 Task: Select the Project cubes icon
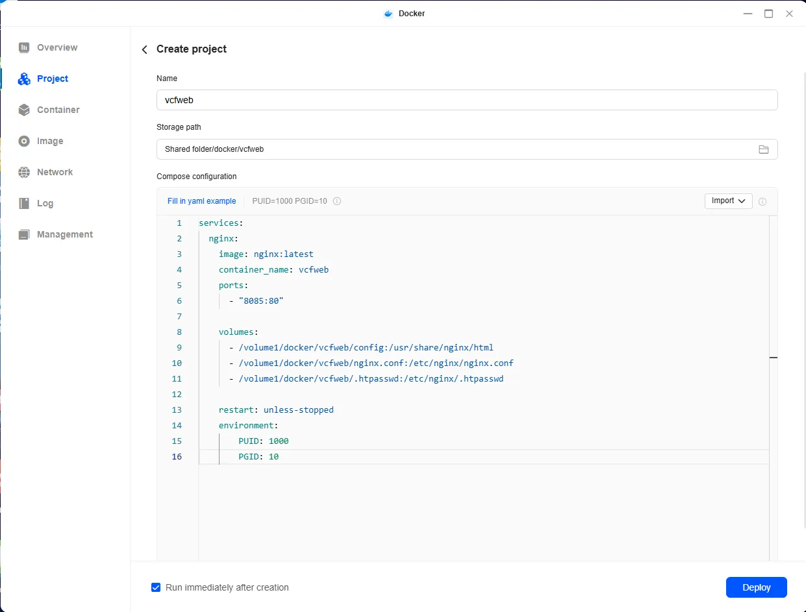[x=24, y=79]
